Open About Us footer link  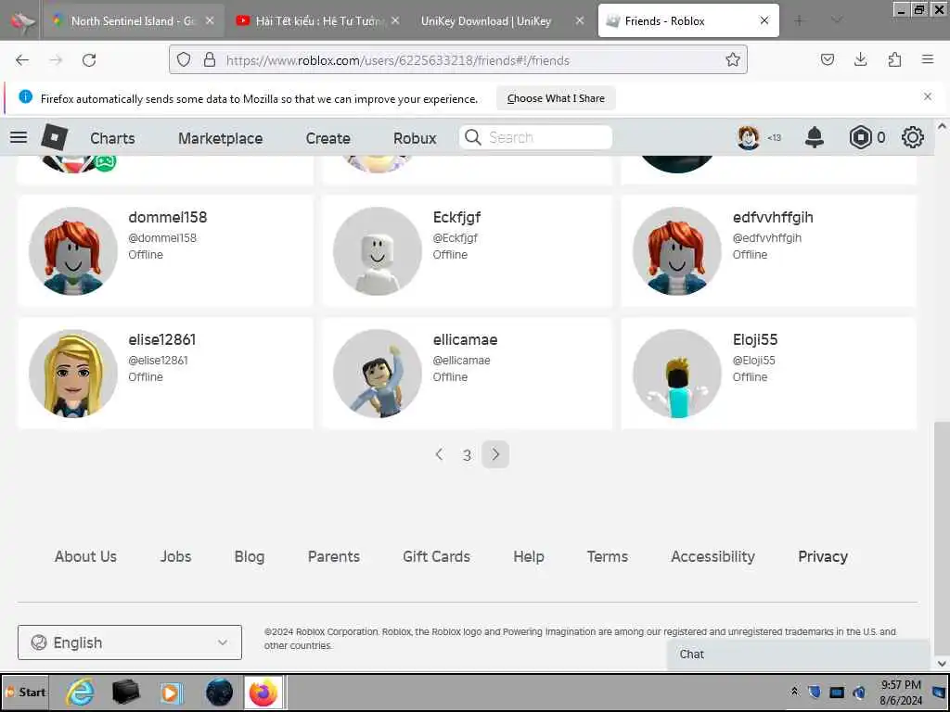85,556
